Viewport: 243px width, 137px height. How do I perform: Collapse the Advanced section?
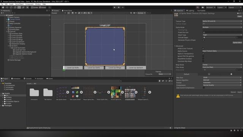click(x=175, y=46)
